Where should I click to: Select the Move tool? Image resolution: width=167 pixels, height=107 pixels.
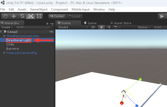tap(14, 16)
